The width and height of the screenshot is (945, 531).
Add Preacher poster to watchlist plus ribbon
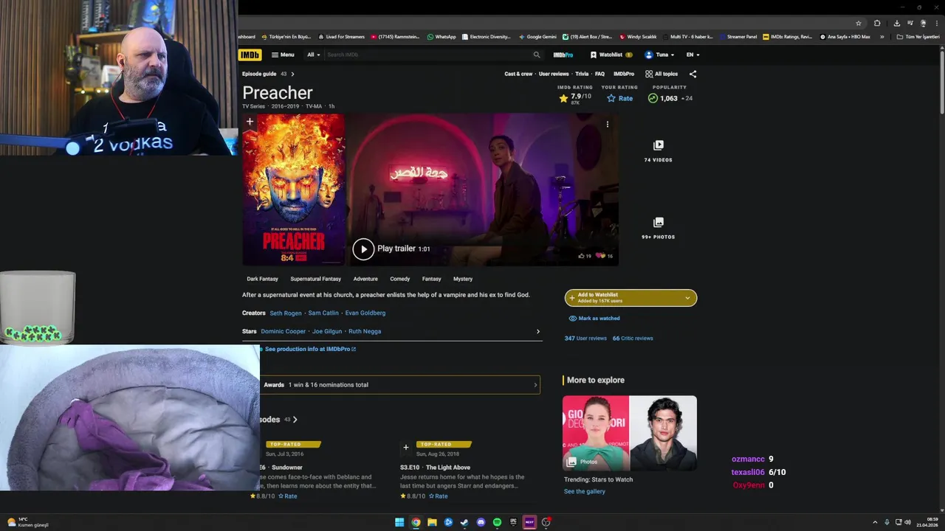[250, 122]
